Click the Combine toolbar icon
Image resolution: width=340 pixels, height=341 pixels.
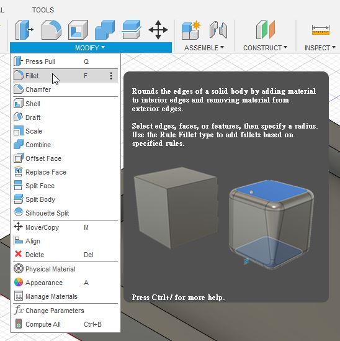click(105, 30)
